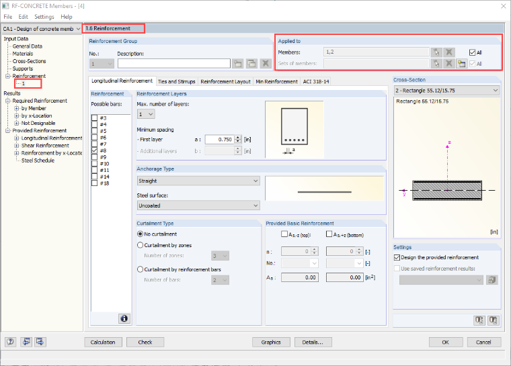Click the new reinforcement group icon
This screenshot has height=366, width=511.
[238, 64]
